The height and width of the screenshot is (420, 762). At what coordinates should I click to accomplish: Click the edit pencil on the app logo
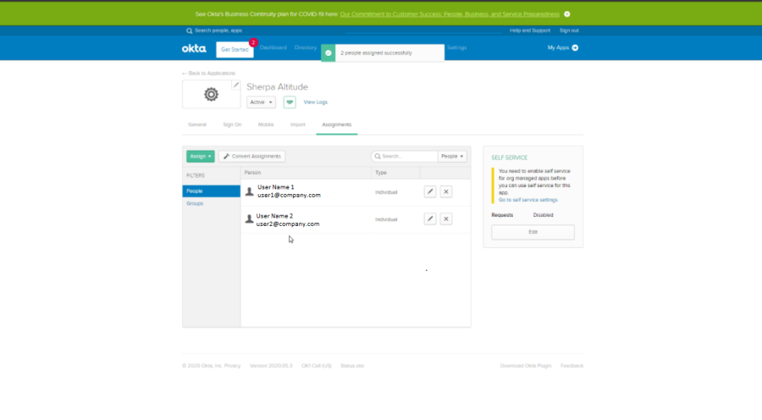pos(236,85)
